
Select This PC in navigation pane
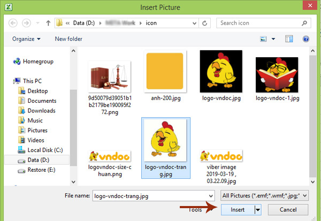(27, 81)
